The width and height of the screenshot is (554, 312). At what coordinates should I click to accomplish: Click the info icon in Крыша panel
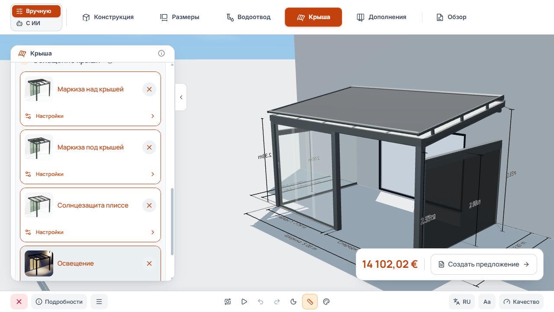161,53
